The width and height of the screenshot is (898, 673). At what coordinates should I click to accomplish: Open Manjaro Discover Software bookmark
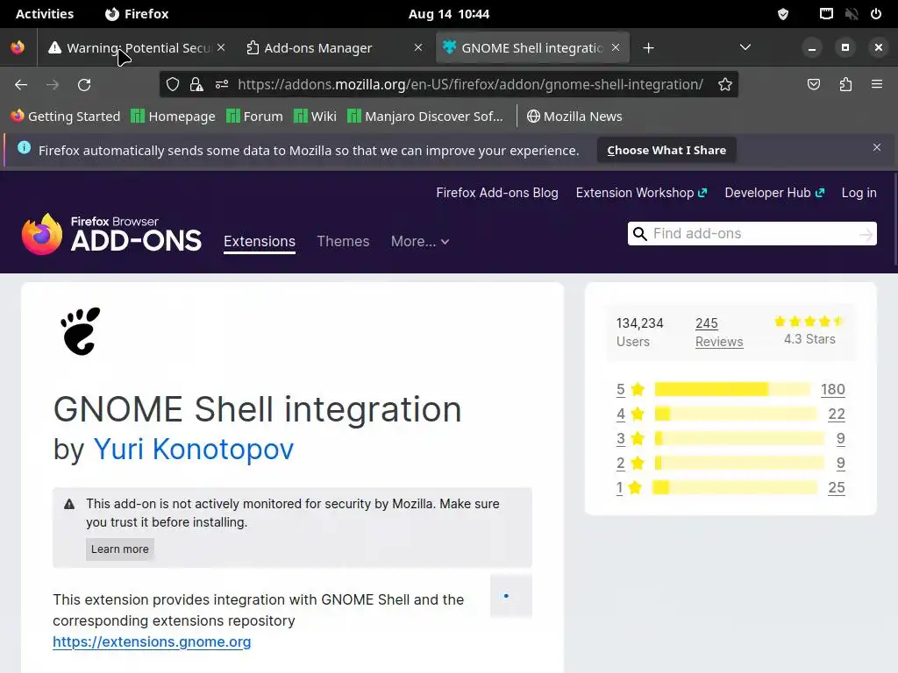(425, 117)
